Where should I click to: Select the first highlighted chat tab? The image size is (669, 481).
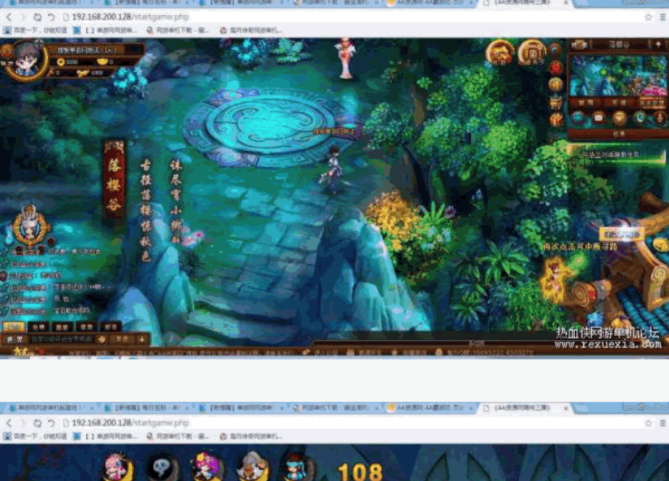[x=14, y=327]
